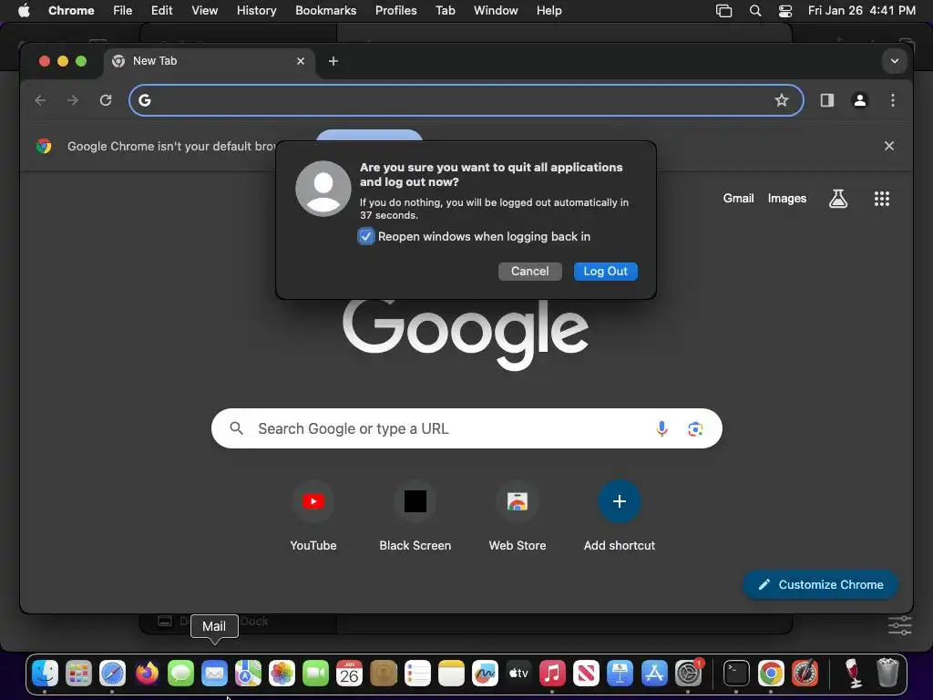
Task: Open the File menu
Action: tap(123, 11)
